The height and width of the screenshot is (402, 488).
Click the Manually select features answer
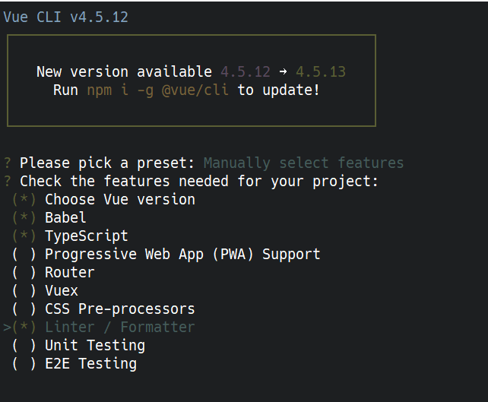303,163
